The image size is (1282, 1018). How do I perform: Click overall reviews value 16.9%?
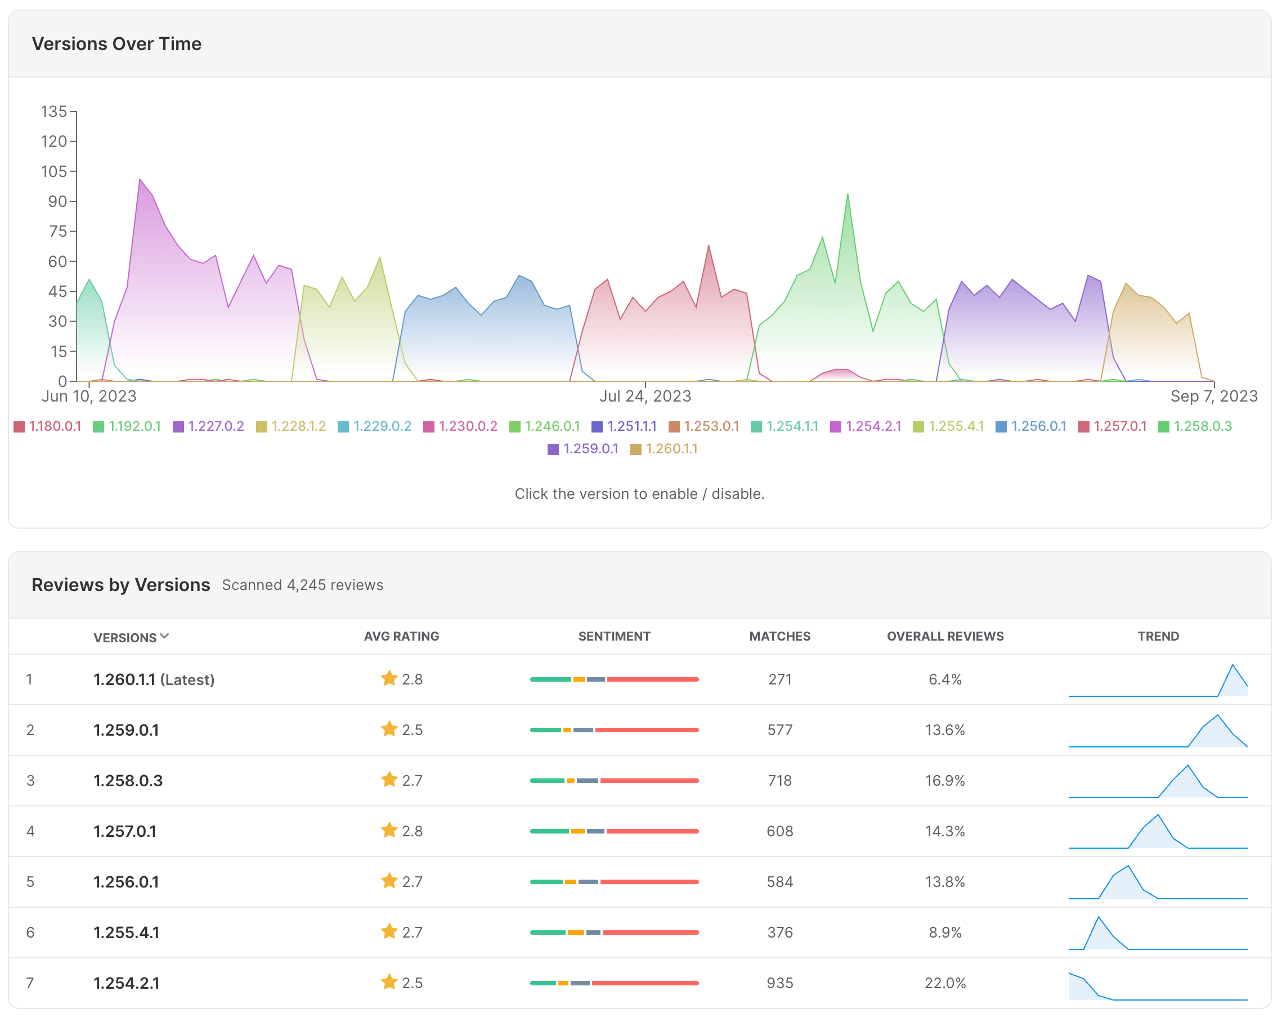(945, 780)
